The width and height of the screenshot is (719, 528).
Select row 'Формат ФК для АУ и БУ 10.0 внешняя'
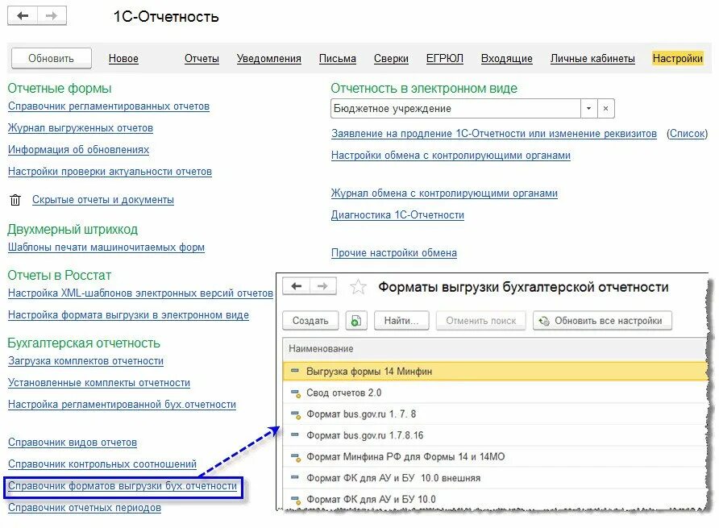point(495,478)
